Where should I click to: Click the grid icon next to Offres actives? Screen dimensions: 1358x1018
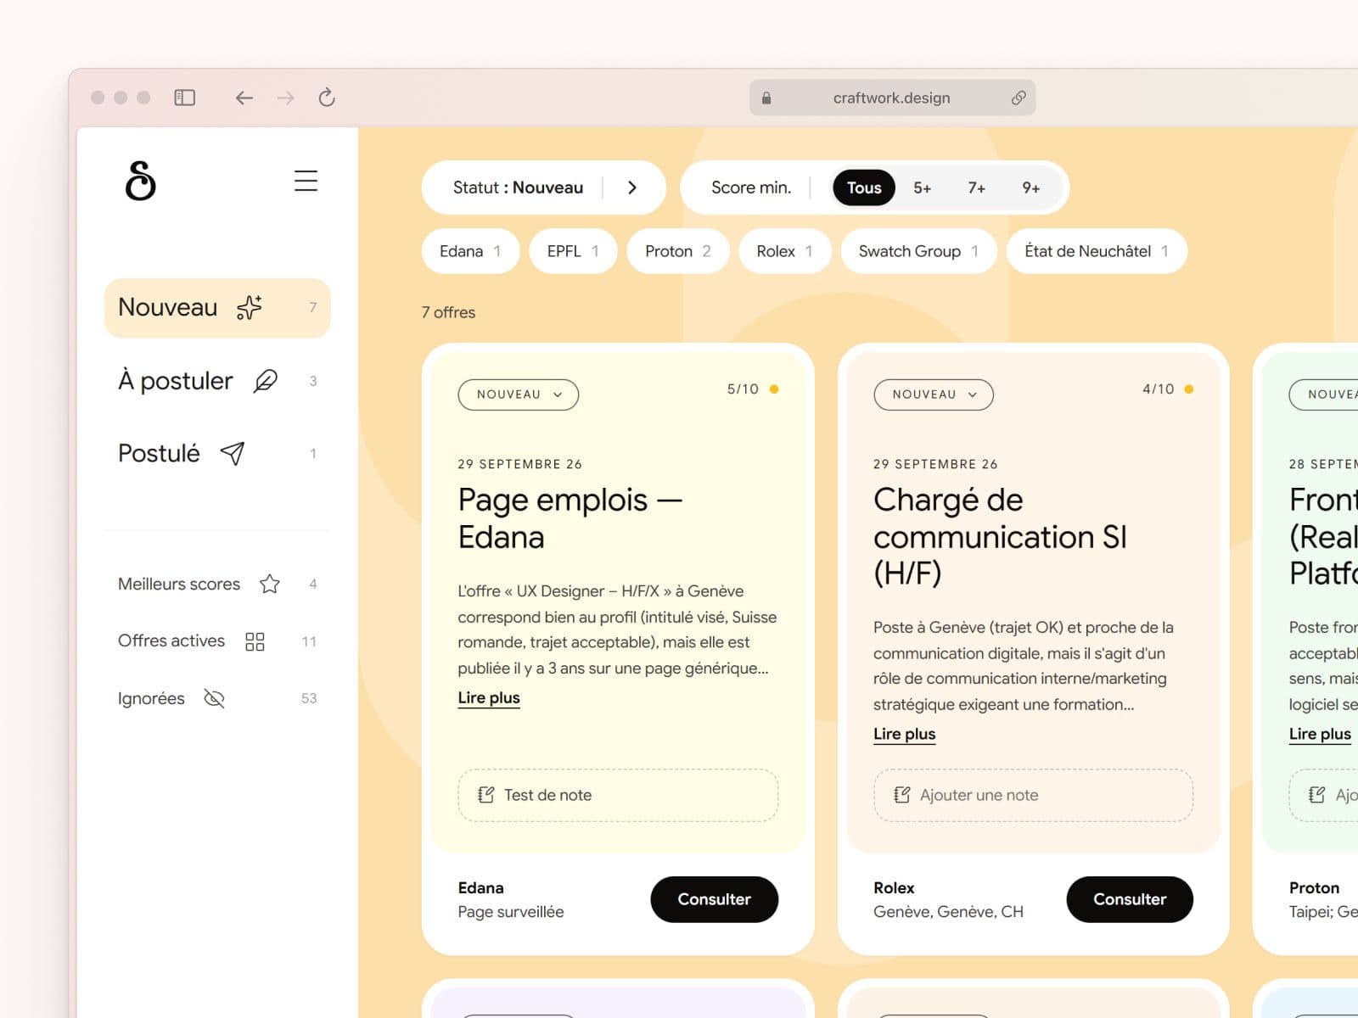tap(255, 641)
